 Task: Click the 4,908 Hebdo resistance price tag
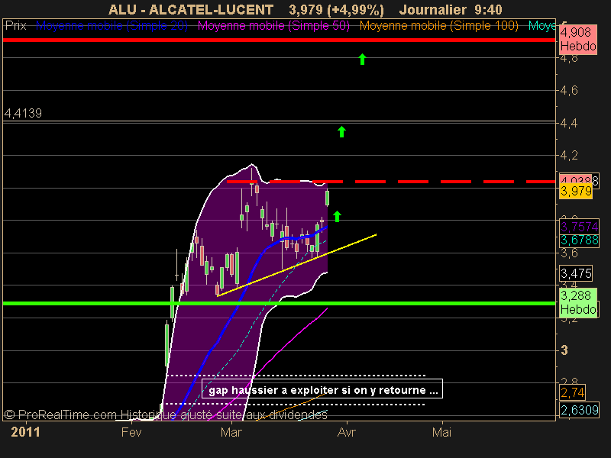(x=578, y=40)
